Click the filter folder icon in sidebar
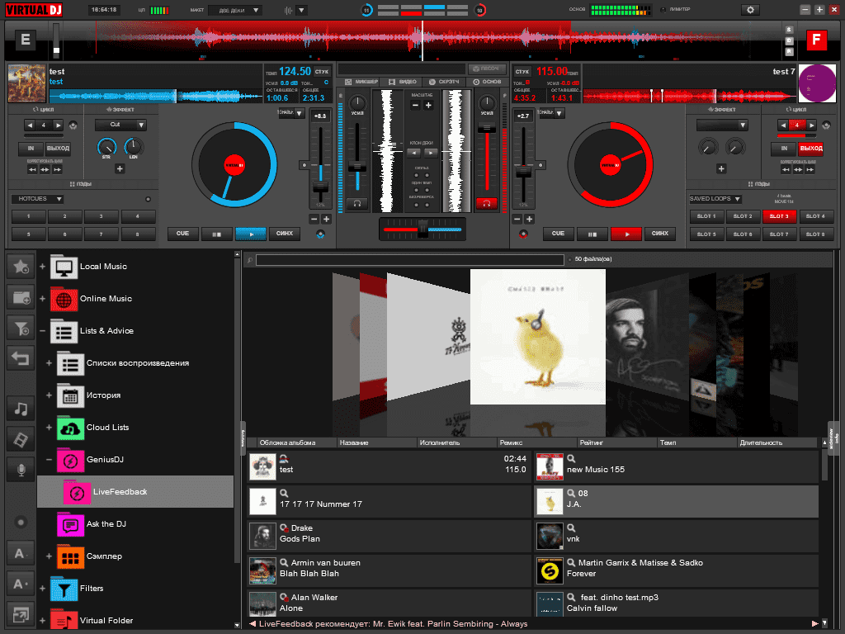This screenshot has width=845, height=634. pyautogui.click(x=21, y=328)
